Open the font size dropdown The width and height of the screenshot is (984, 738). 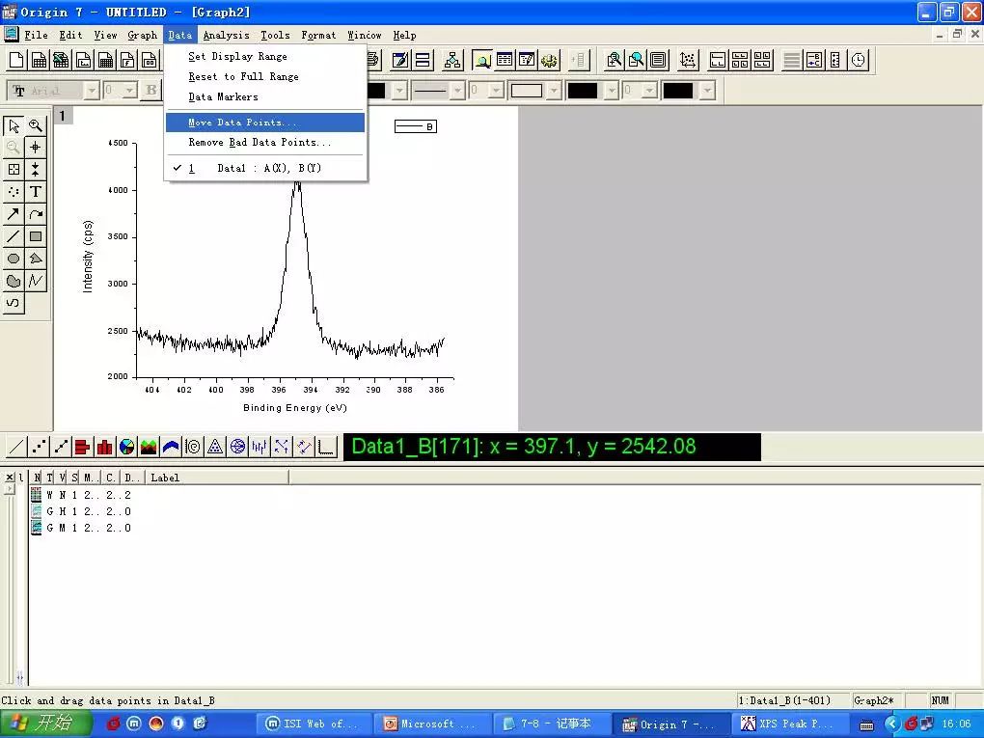tap(129, 91)
